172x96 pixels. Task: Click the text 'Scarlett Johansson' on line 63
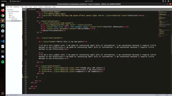click(113, 27)
